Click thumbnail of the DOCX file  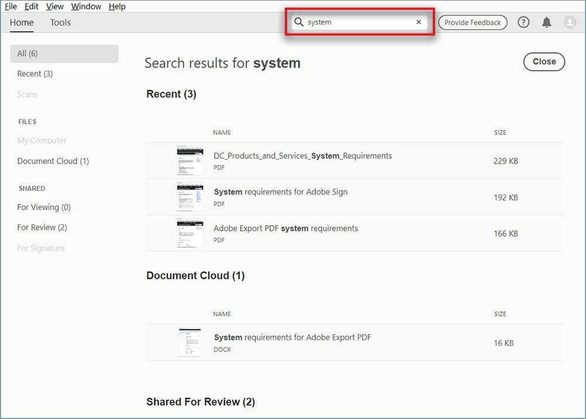(190, 342)
